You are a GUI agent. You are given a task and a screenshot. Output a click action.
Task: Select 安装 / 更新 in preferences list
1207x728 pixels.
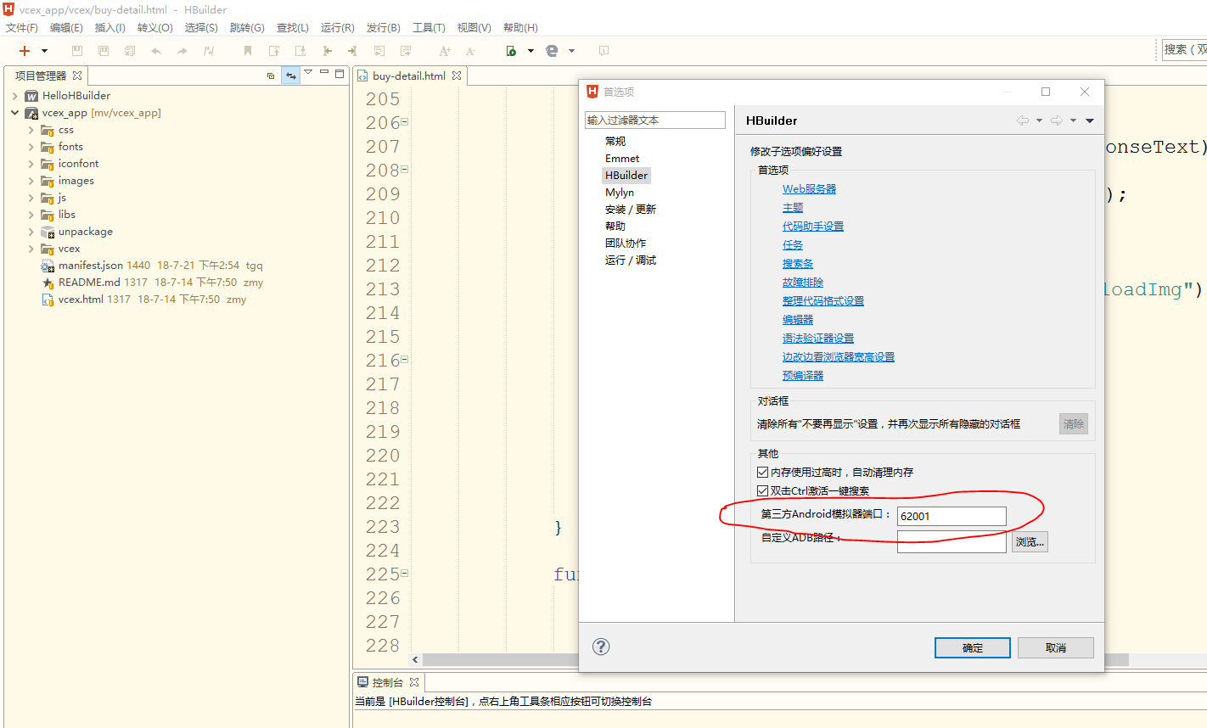pos(631,210)
